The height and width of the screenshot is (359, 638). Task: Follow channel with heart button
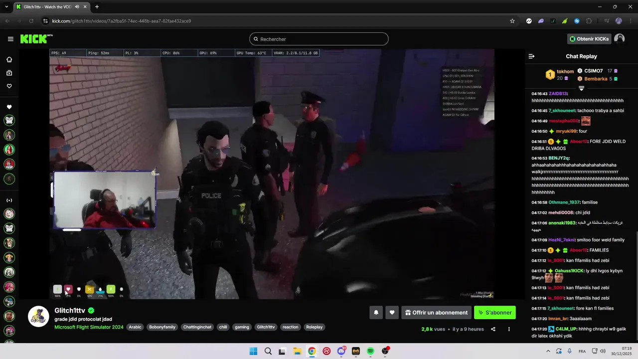pos(392,313)
